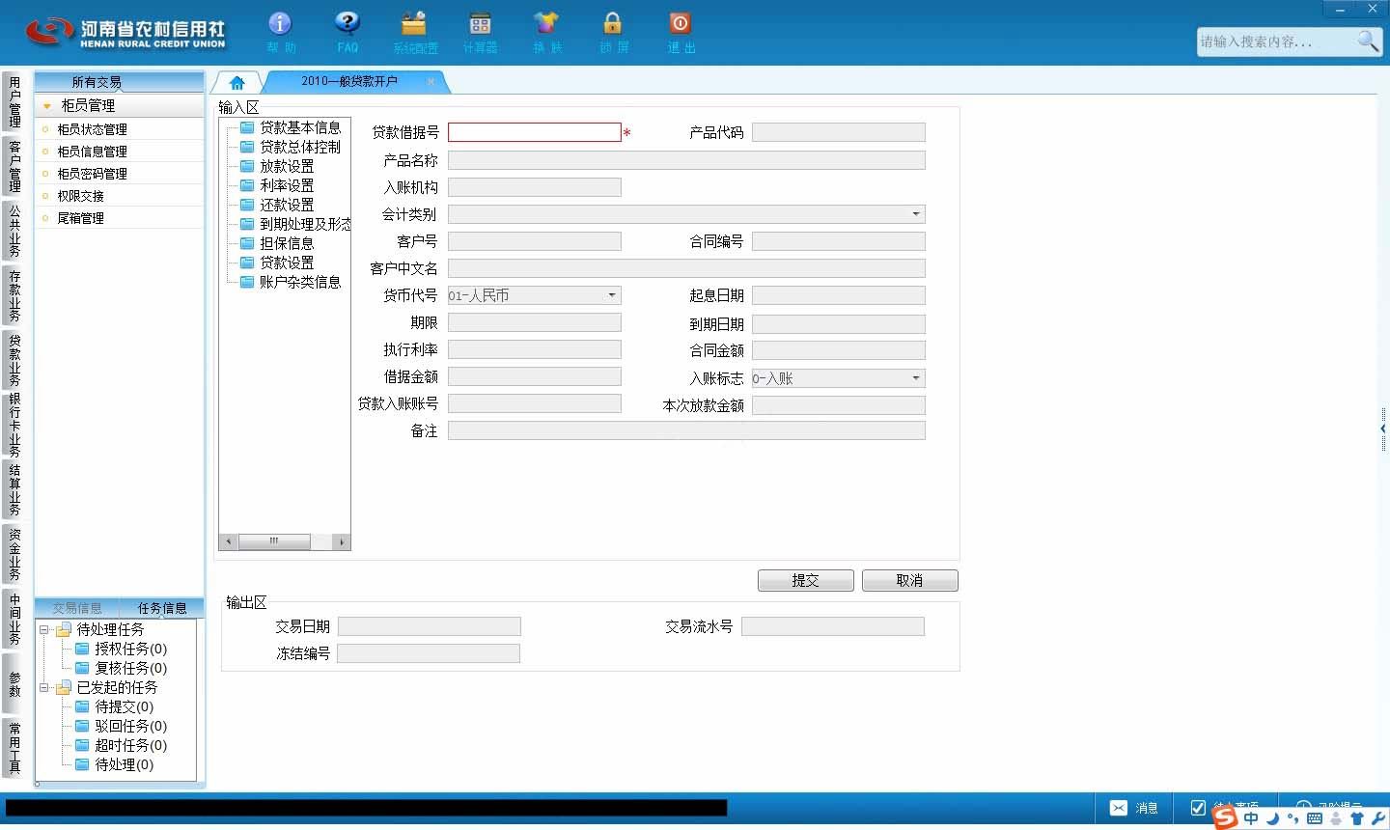1390x830 pixels.
Task: Open 常用工具 vertical side tab
Action: [x=14, y=748]
